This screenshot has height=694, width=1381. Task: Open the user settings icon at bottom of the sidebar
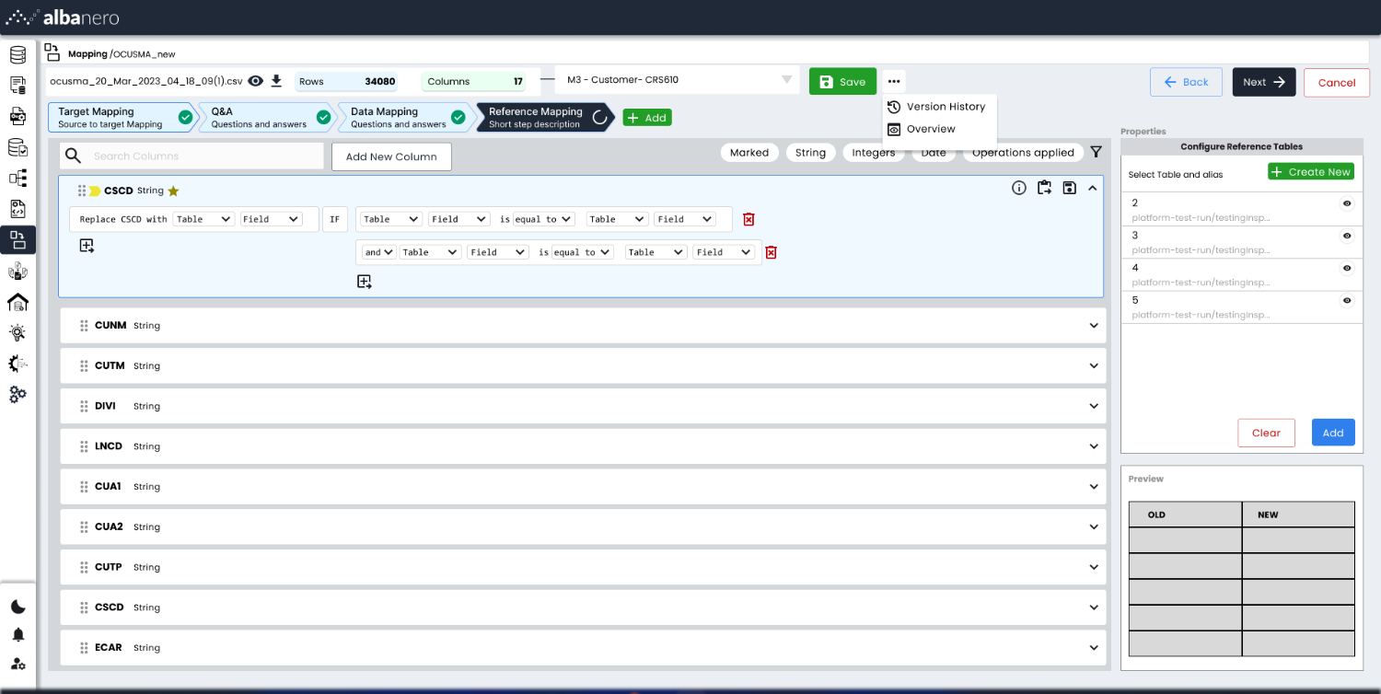[17, 664]
